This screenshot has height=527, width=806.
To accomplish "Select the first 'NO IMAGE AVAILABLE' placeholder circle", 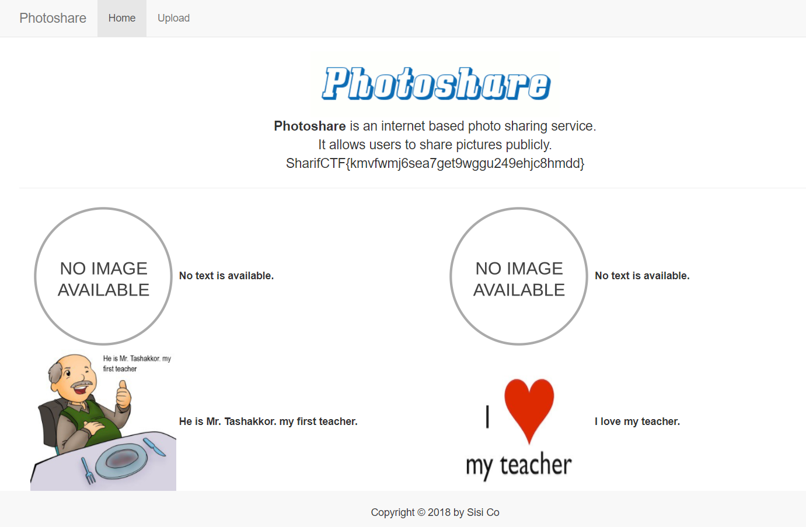I will 103,276.
